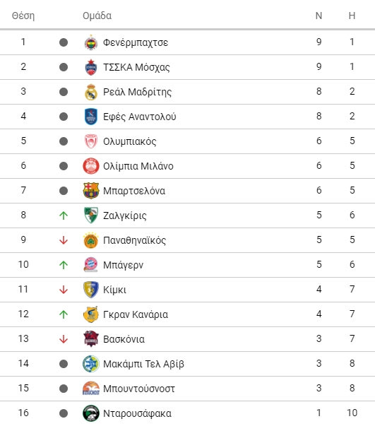Click the Panathinaikos shamrock logo
The height and width of the screenshot is (431, 375).
[x=91, y=240]
